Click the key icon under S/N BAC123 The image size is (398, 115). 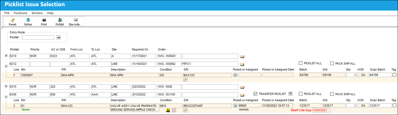[185, 79]
